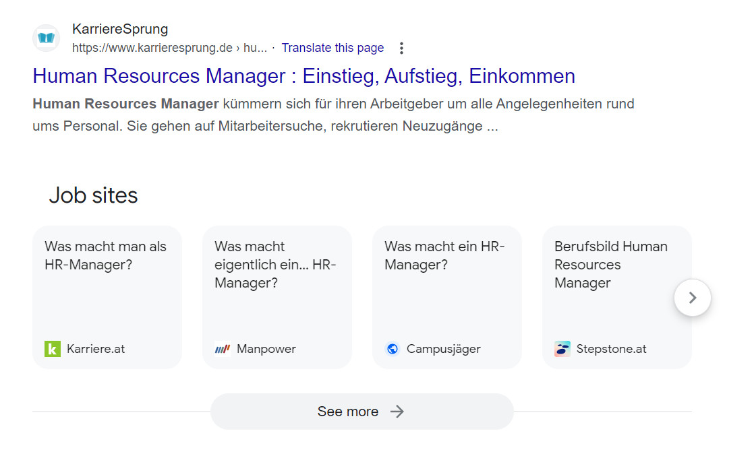Expand the Job sites carousel with the arrow
The width and height of the screenshot is (754, 460).
693,297
